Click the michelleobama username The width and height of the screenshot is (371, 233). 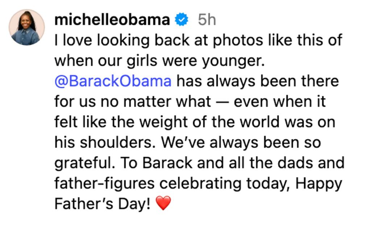(x=112, y=20)
